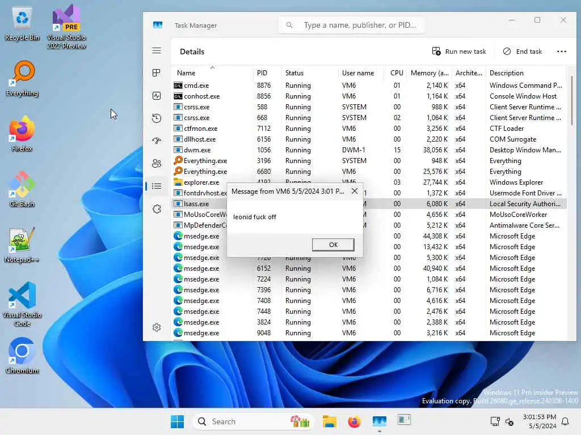Select the Details page icon in sidebar
The image size is (581, 435).
click(157, 186)
